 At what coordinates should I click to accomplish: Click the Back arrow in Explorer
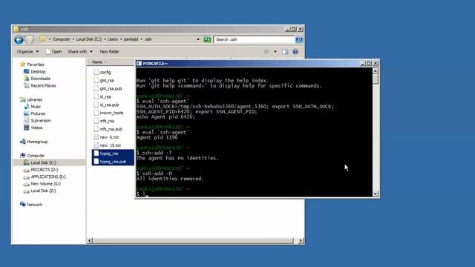19,39
